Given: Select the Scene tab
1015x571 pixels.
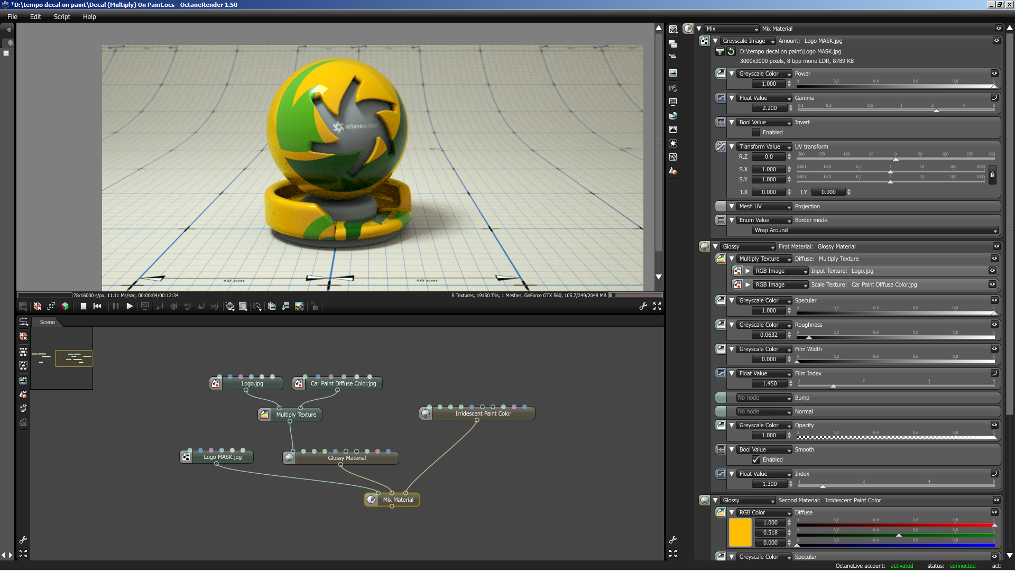Looking at the screenshot, I should click(47, 322).
